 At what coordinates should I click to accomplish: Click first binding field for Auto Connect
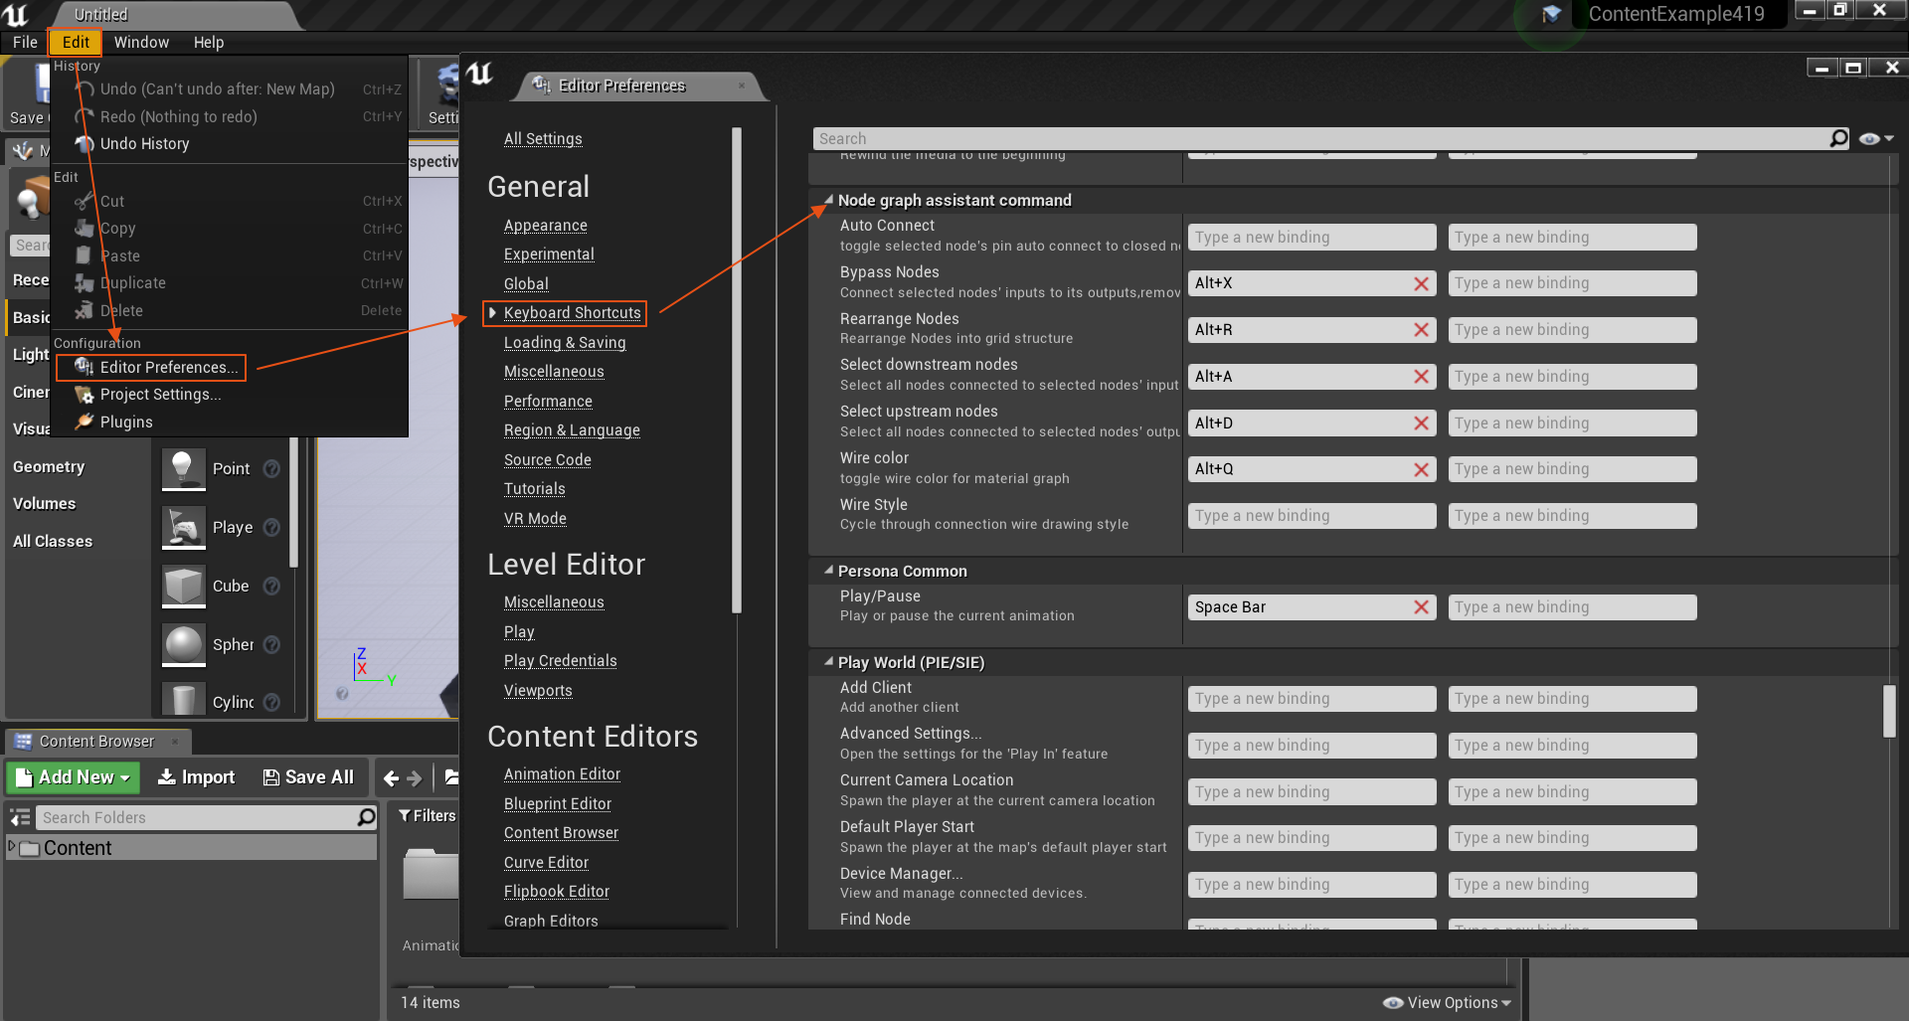(1311, 237)
